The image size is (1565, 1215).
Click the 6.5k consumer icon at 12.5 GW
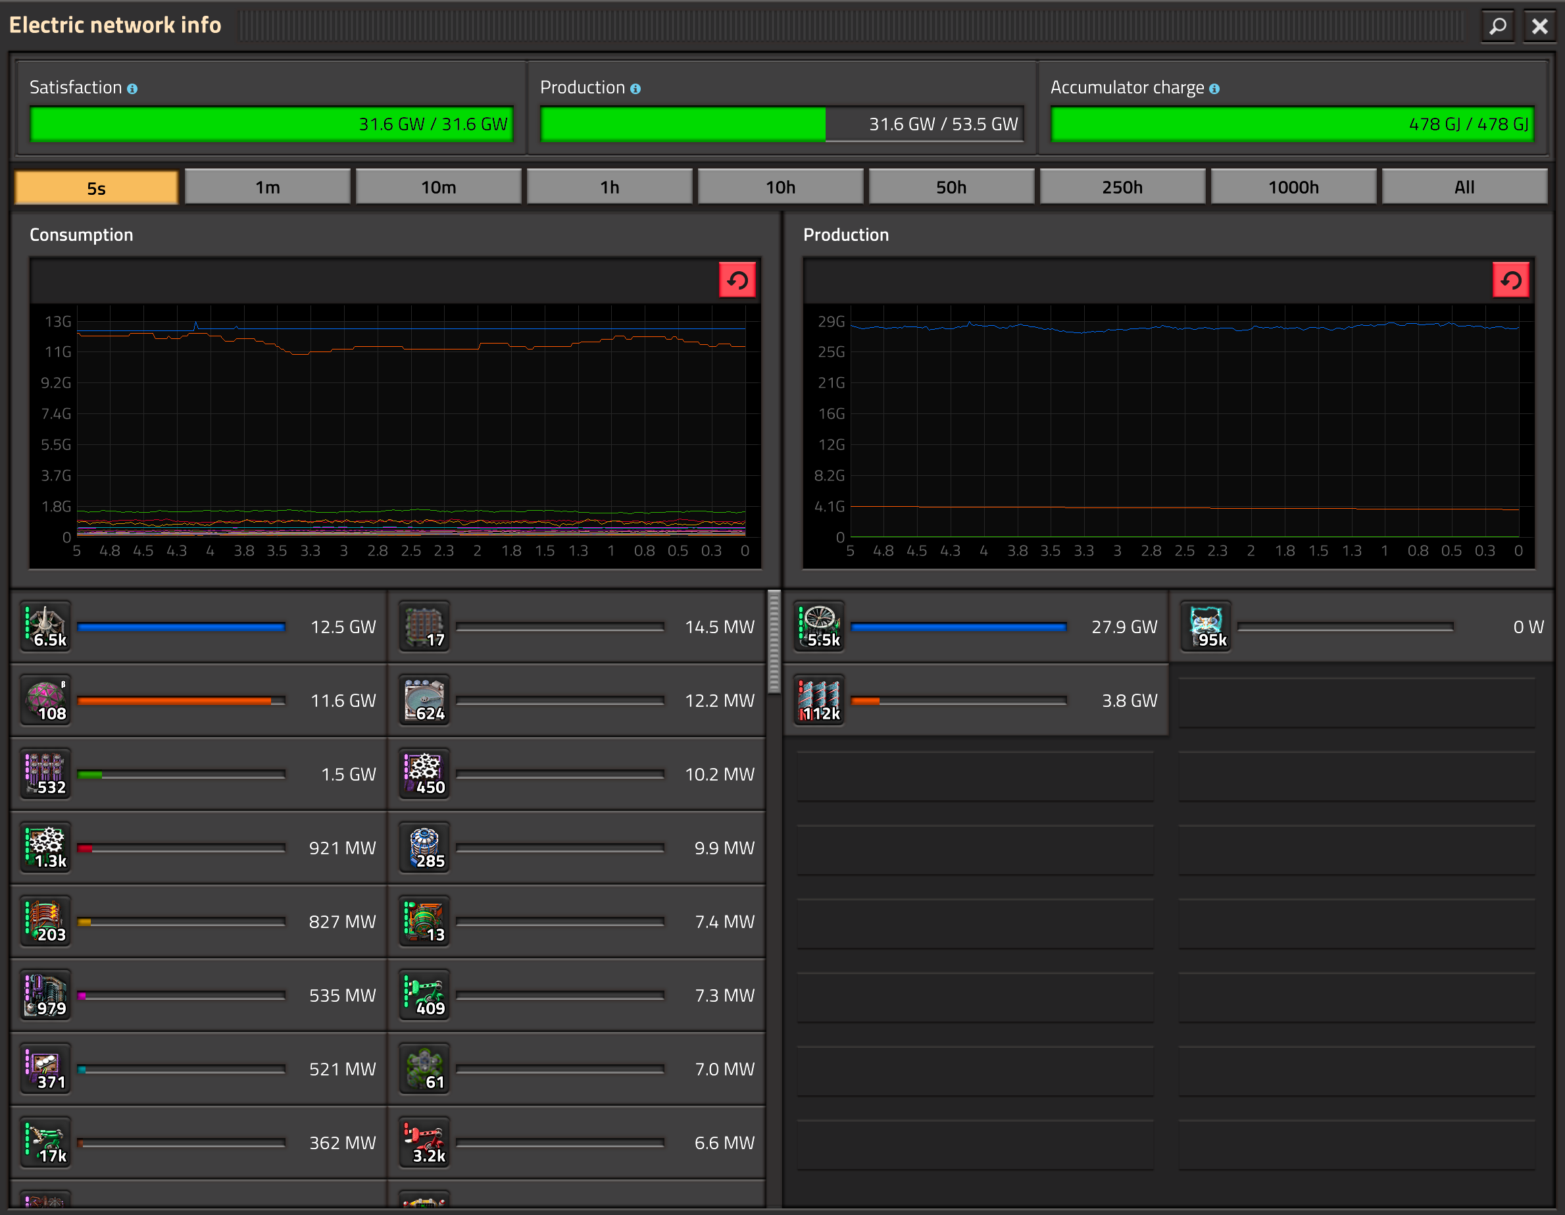[x=46, y=627]
